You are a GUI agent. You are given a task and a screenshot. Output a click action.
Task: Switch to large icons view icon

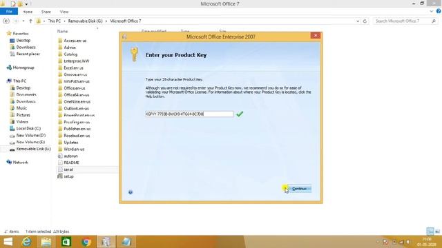tap(437, 231)
